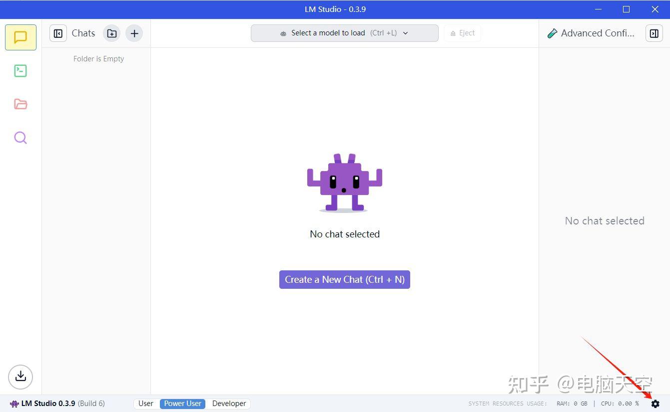Minimize the LM Studio window
This screenshot has width=670, height=412.
(597, 9)
